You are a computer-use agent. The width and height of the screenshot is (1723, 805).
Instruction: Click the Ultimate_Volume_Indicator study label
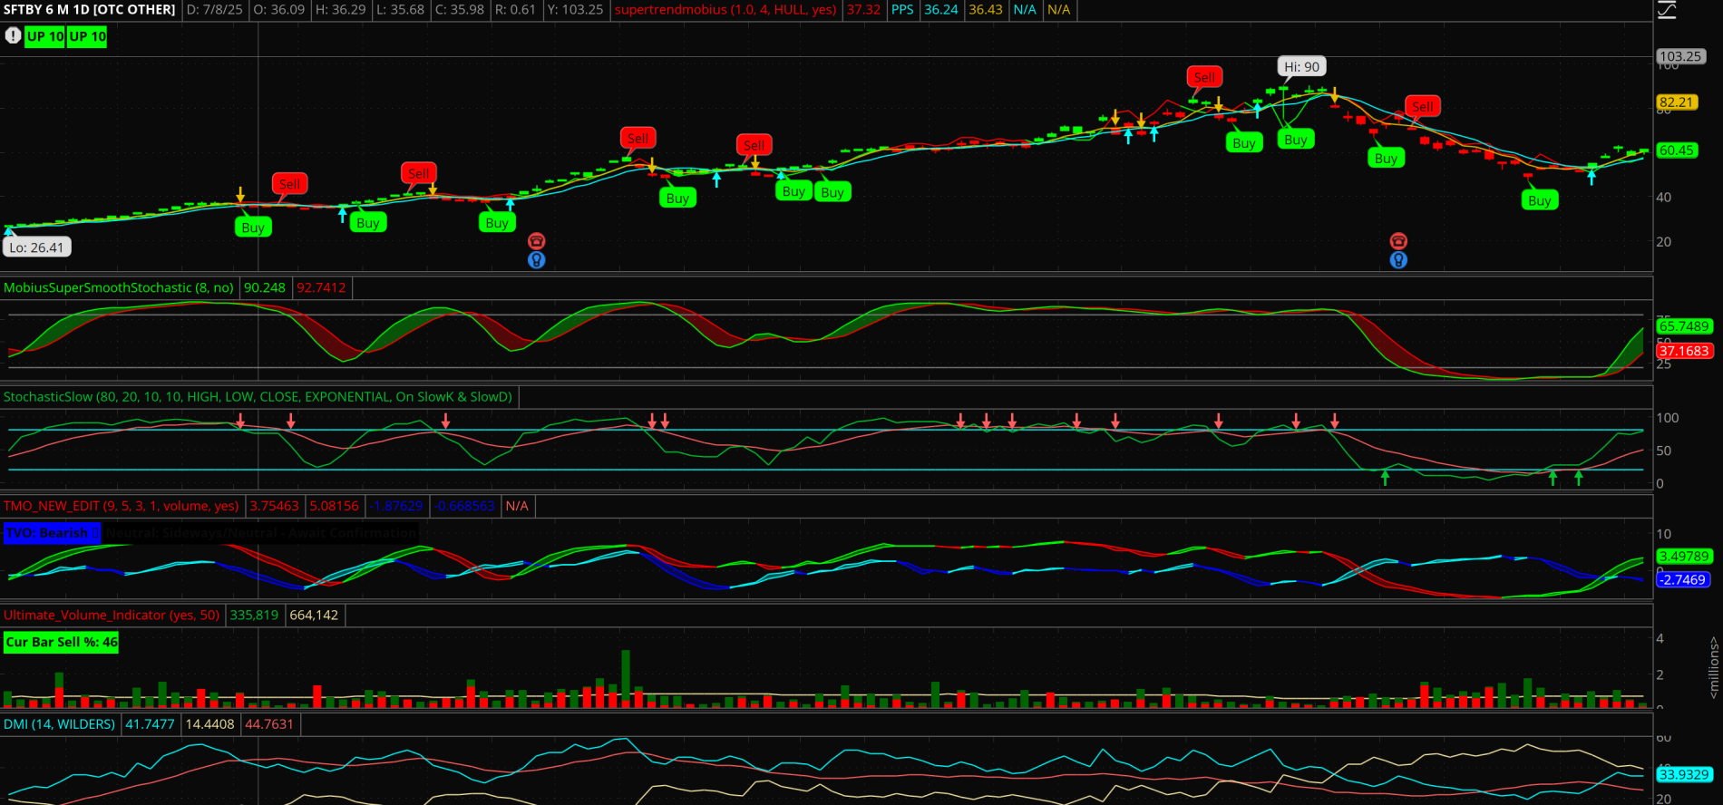[x=112, y=615]
